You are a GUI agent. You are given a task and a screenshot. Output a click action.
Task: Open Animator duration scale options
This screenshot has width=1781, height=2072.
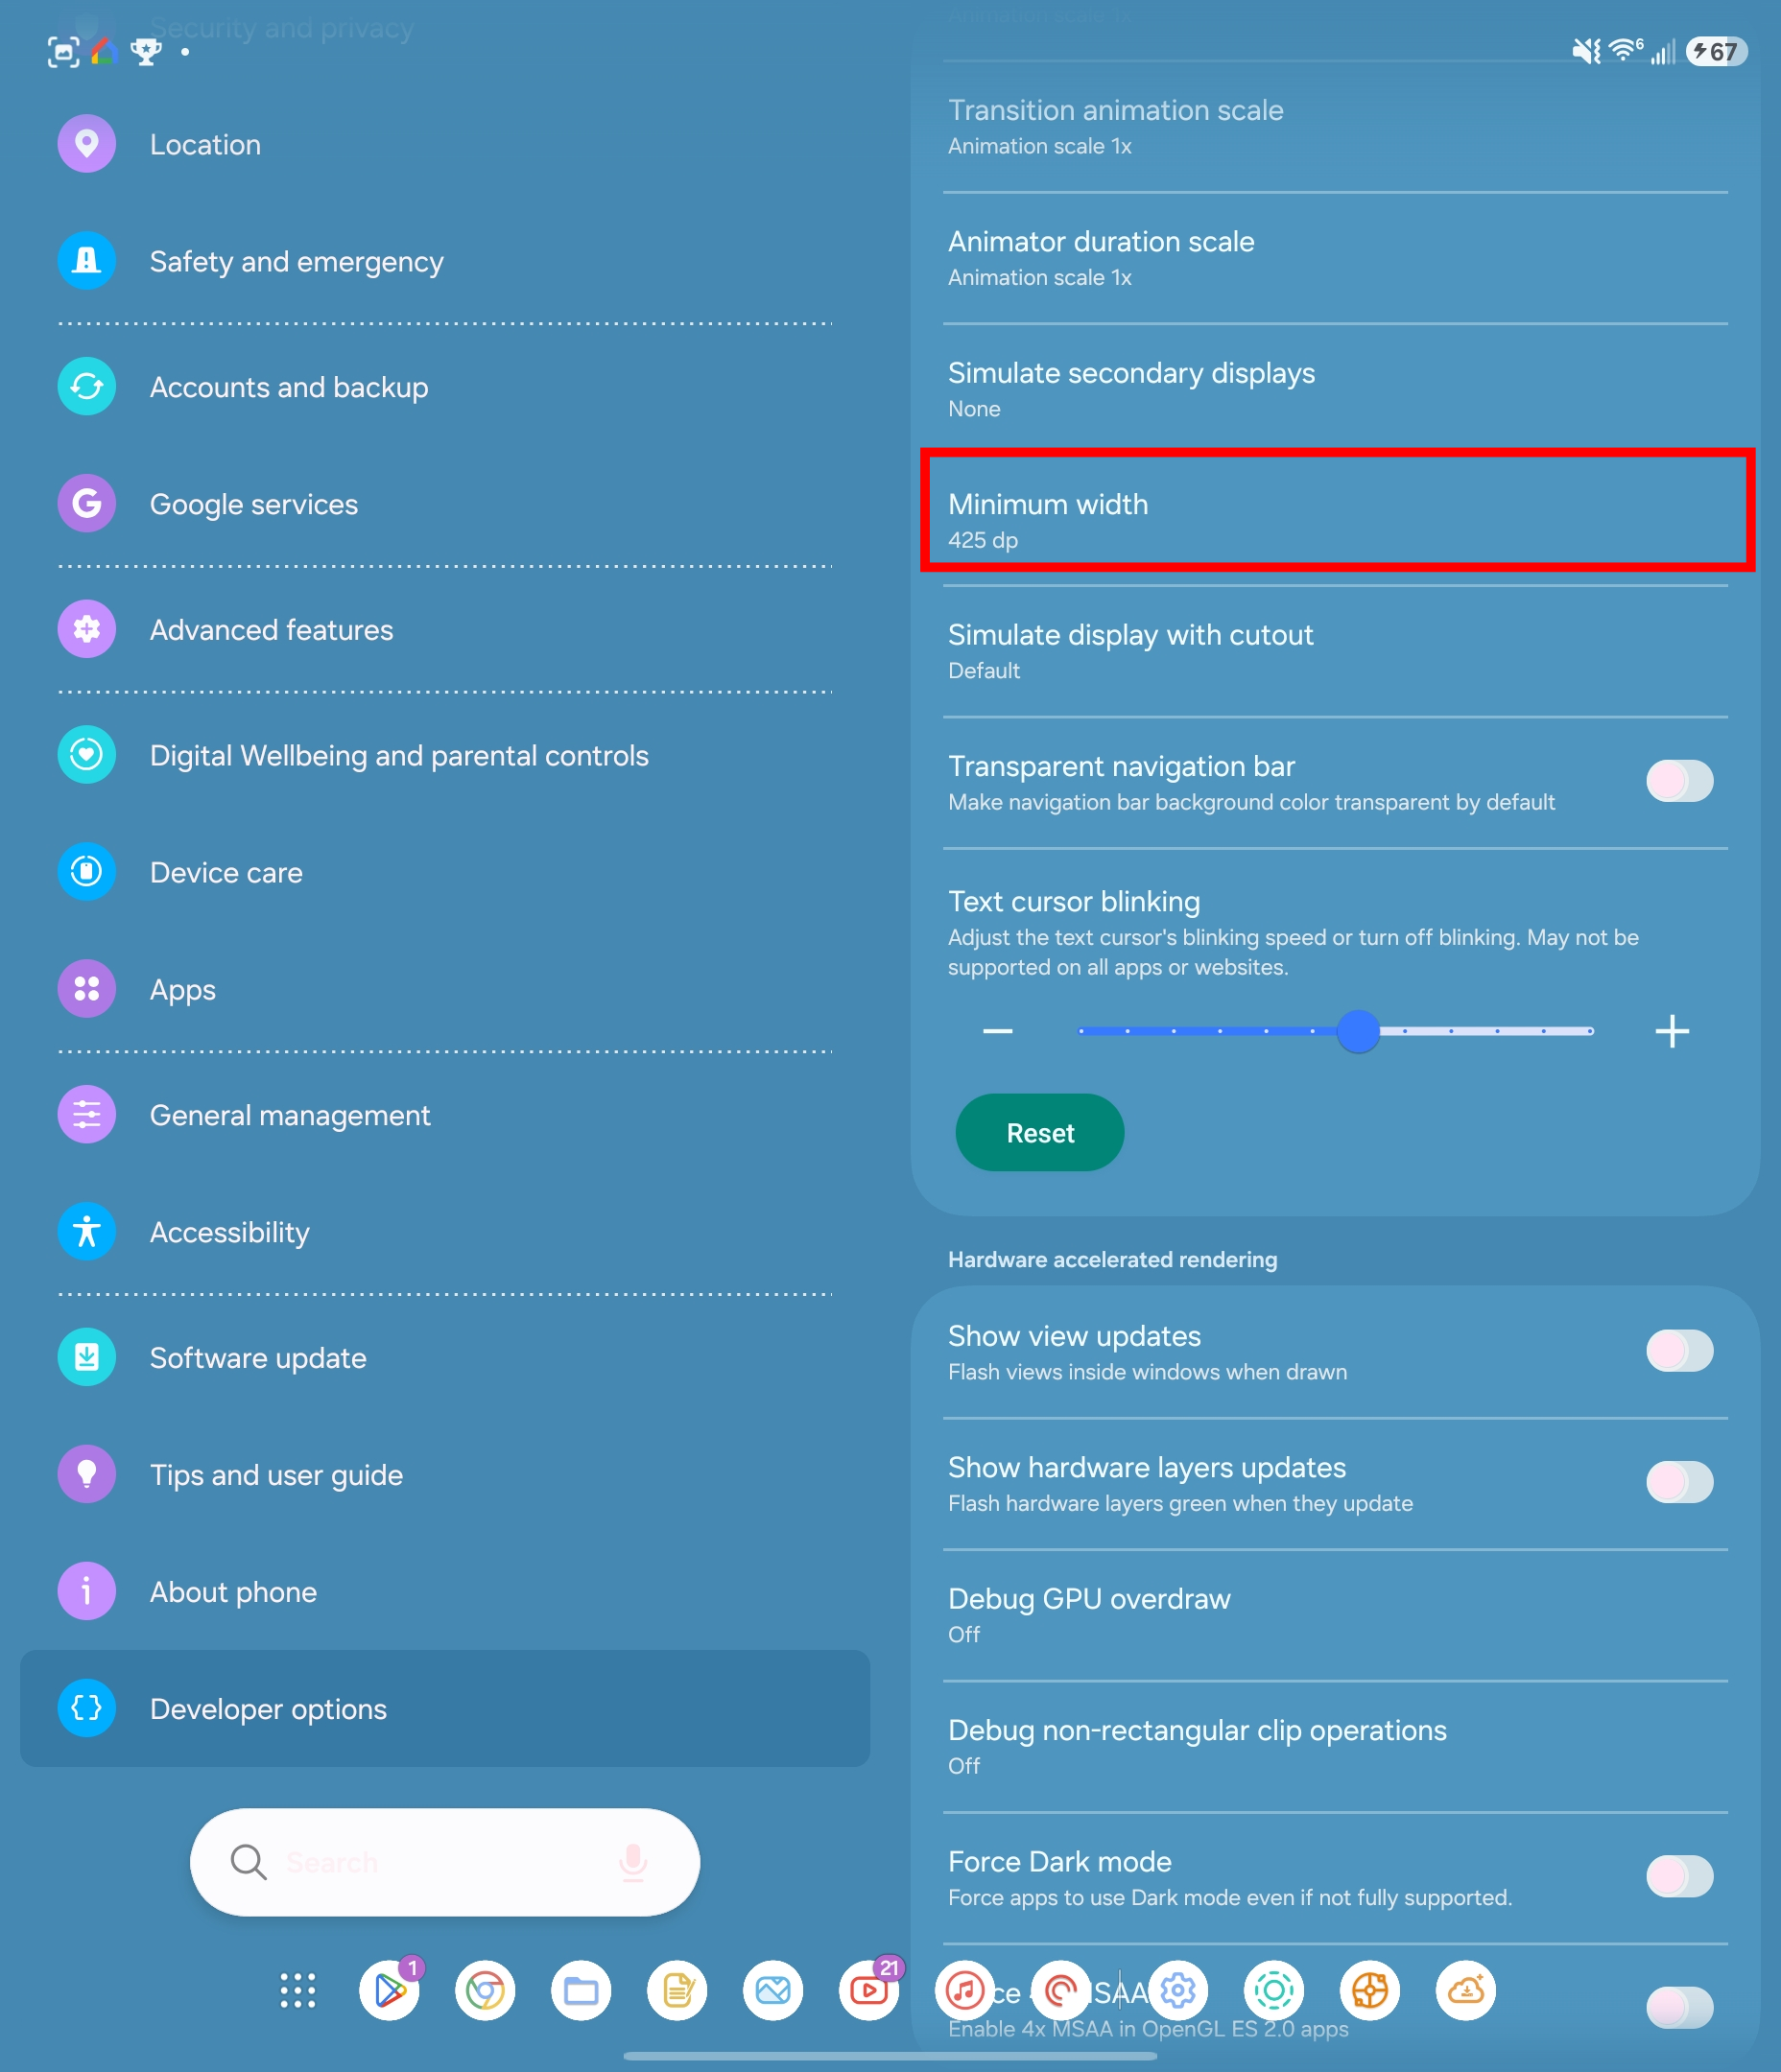point(1335,258)
